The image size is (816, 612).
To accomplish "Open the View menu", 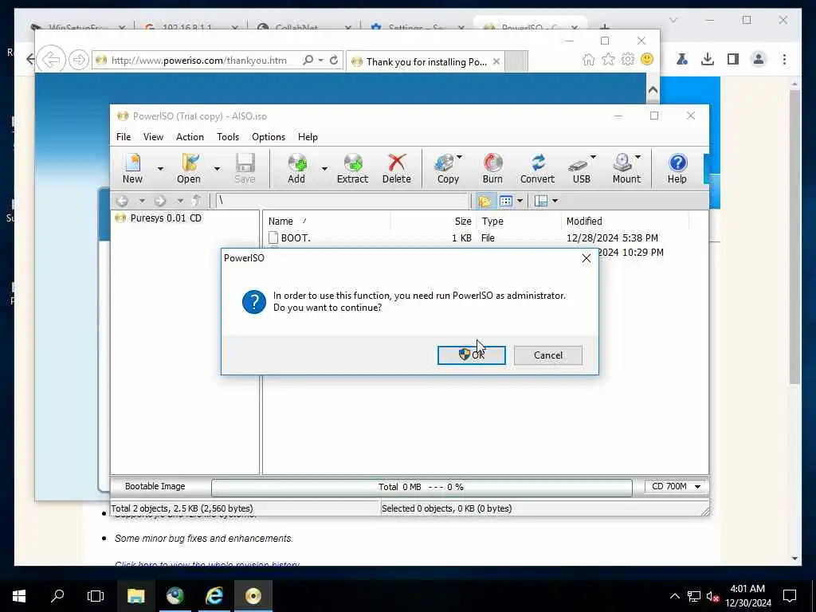I will pos(153,137).
